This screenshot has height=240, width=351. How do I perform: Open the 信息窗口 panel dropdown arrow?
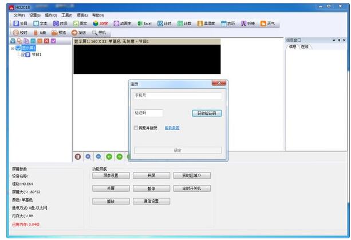click(x=334, y=40)
